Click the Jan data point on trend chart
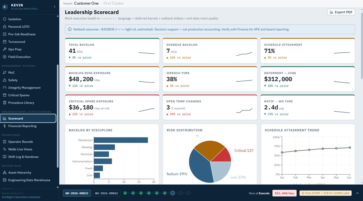Screen dimensions: 363x201 [x=282, y=152]
